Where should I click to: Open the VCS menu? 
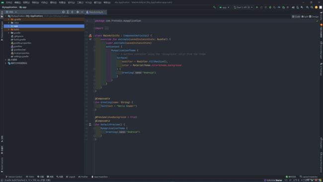coord(88,2)
